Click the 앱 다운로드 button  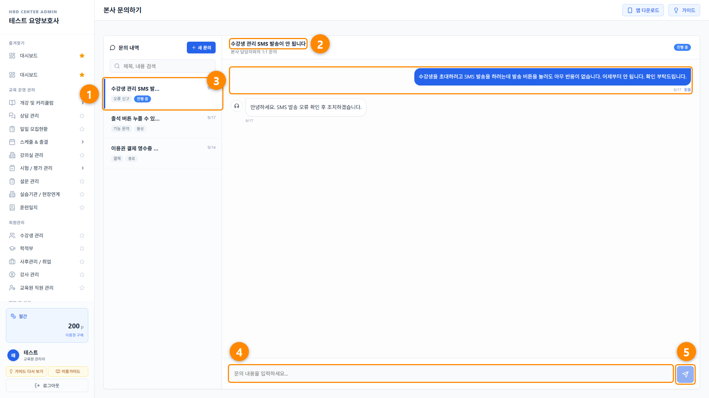tap(643, 10)
